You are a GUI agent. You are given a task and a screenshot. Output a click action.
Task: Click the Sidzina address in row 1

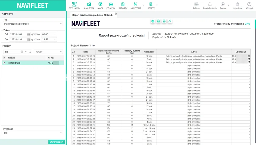coord(194,56)
